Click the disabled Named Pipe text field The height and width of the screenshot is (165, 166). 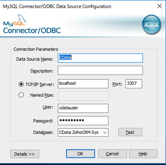point(83,96)
